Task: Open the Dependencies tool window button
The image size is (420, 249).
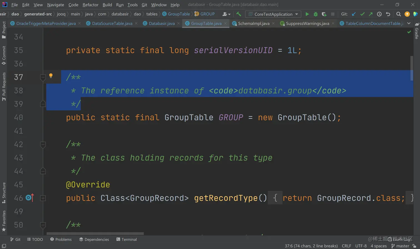Action: (x=94, y=239)
